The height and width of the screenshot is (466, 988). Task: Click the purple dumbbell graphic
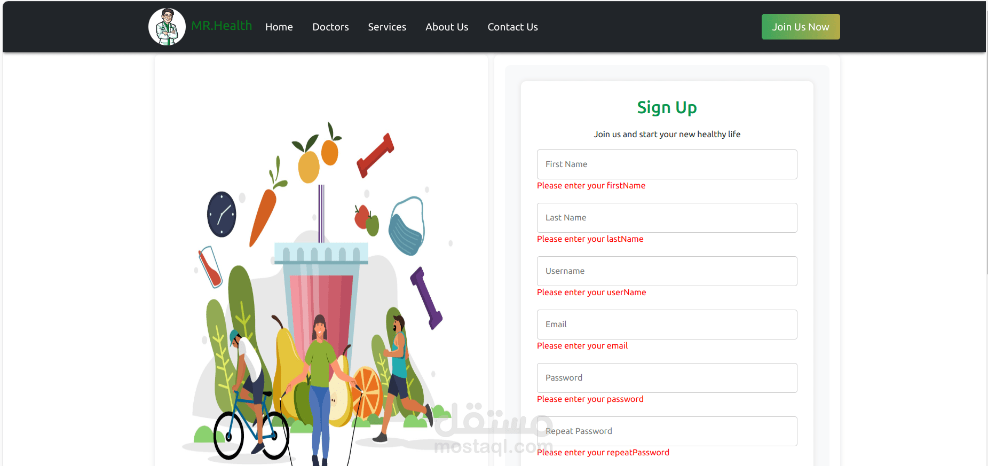point(426,298)
